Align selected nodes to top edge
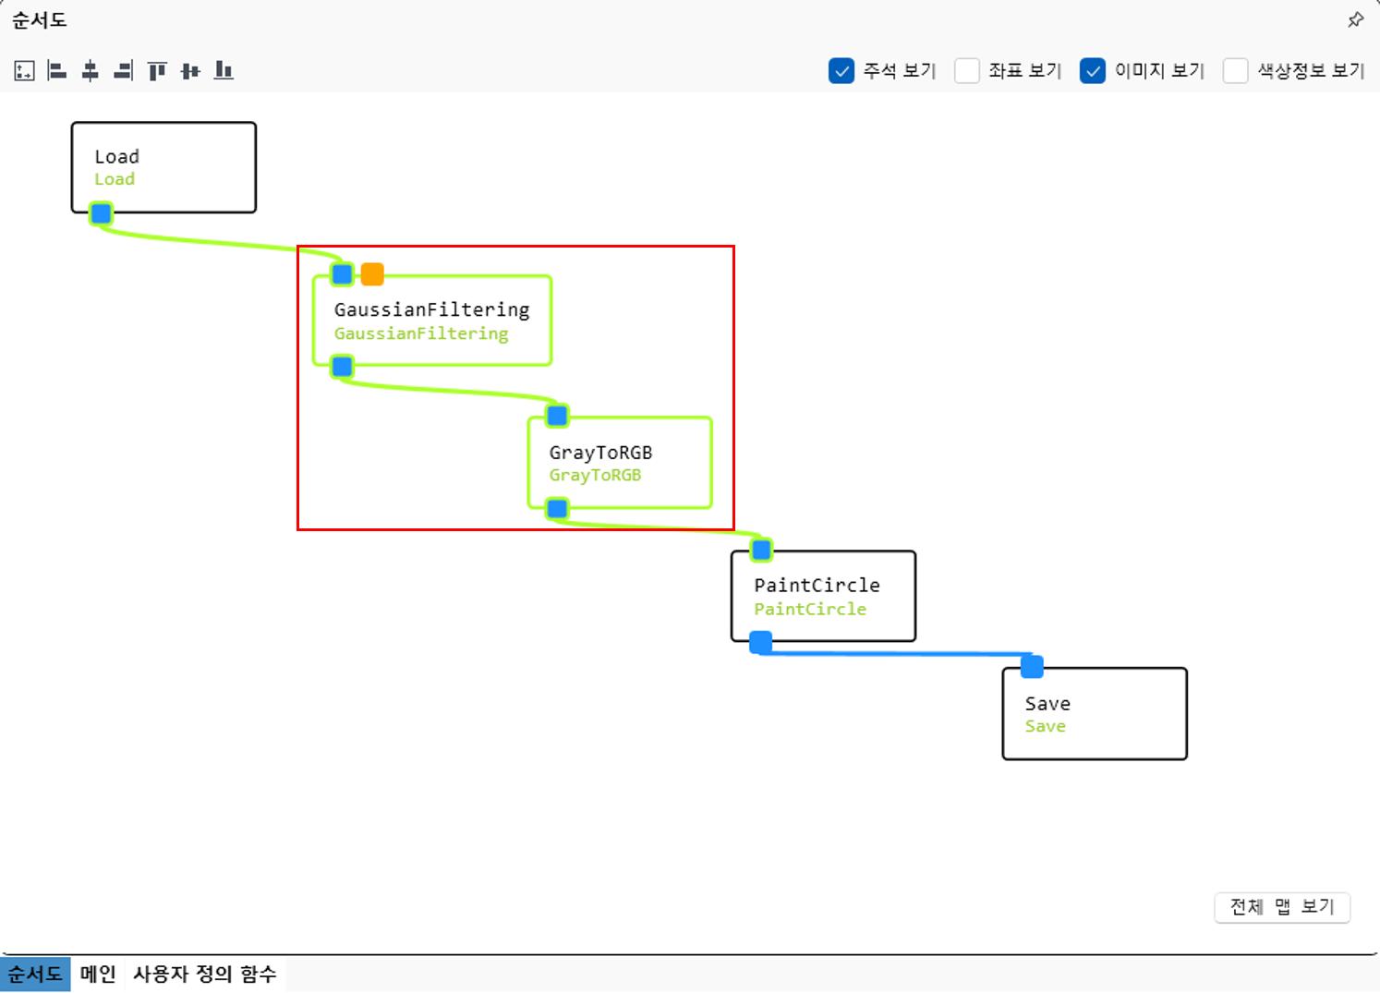The width and height of the screenshot is (1380, 993). (x=157, y=70)
